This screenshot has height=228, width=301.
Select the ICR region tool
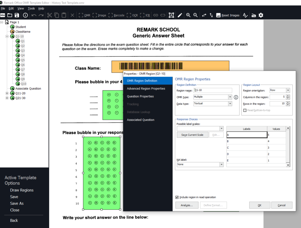click(x=145, y=15)
